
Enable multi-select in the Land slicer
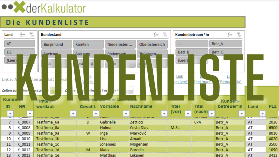point(23,35)
